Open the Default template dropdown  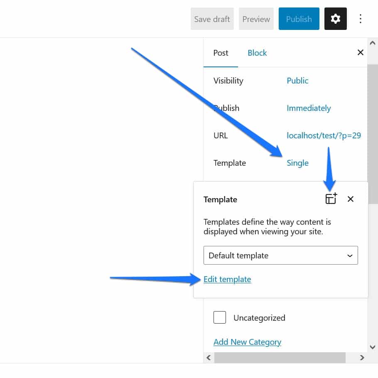tap(280, 255)
